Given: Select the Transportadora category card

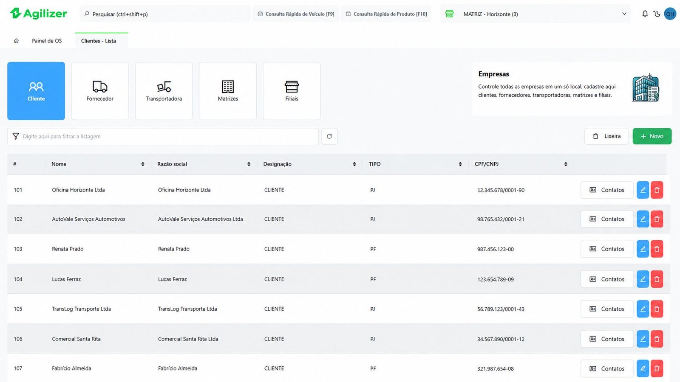Looking at the screenshot, I should (x=164, y=91).
